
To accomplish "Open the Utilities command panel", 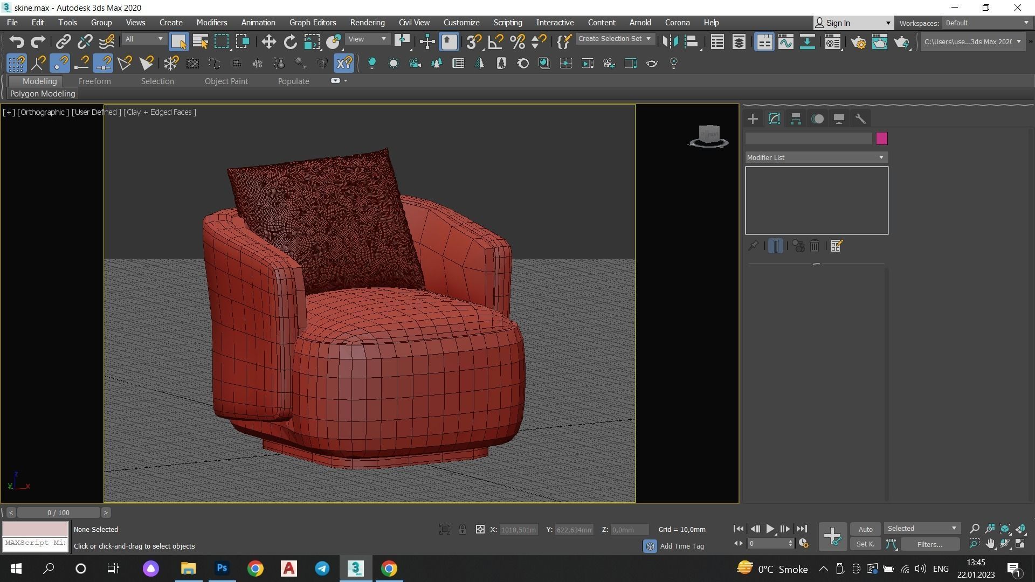I will click(860, 119).
